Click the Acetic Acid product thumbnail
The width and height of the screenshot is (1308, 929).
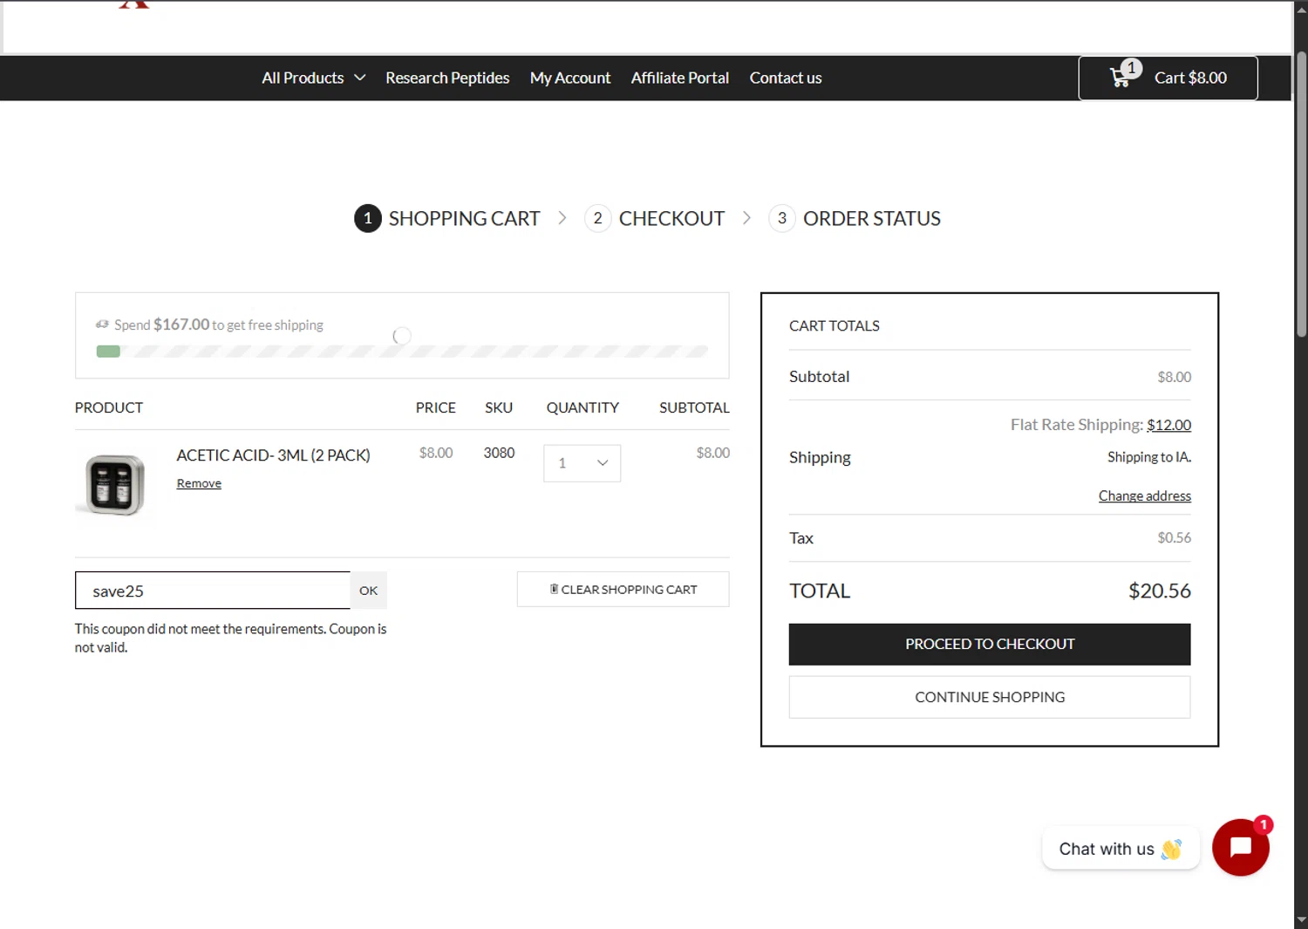point(115,485)
